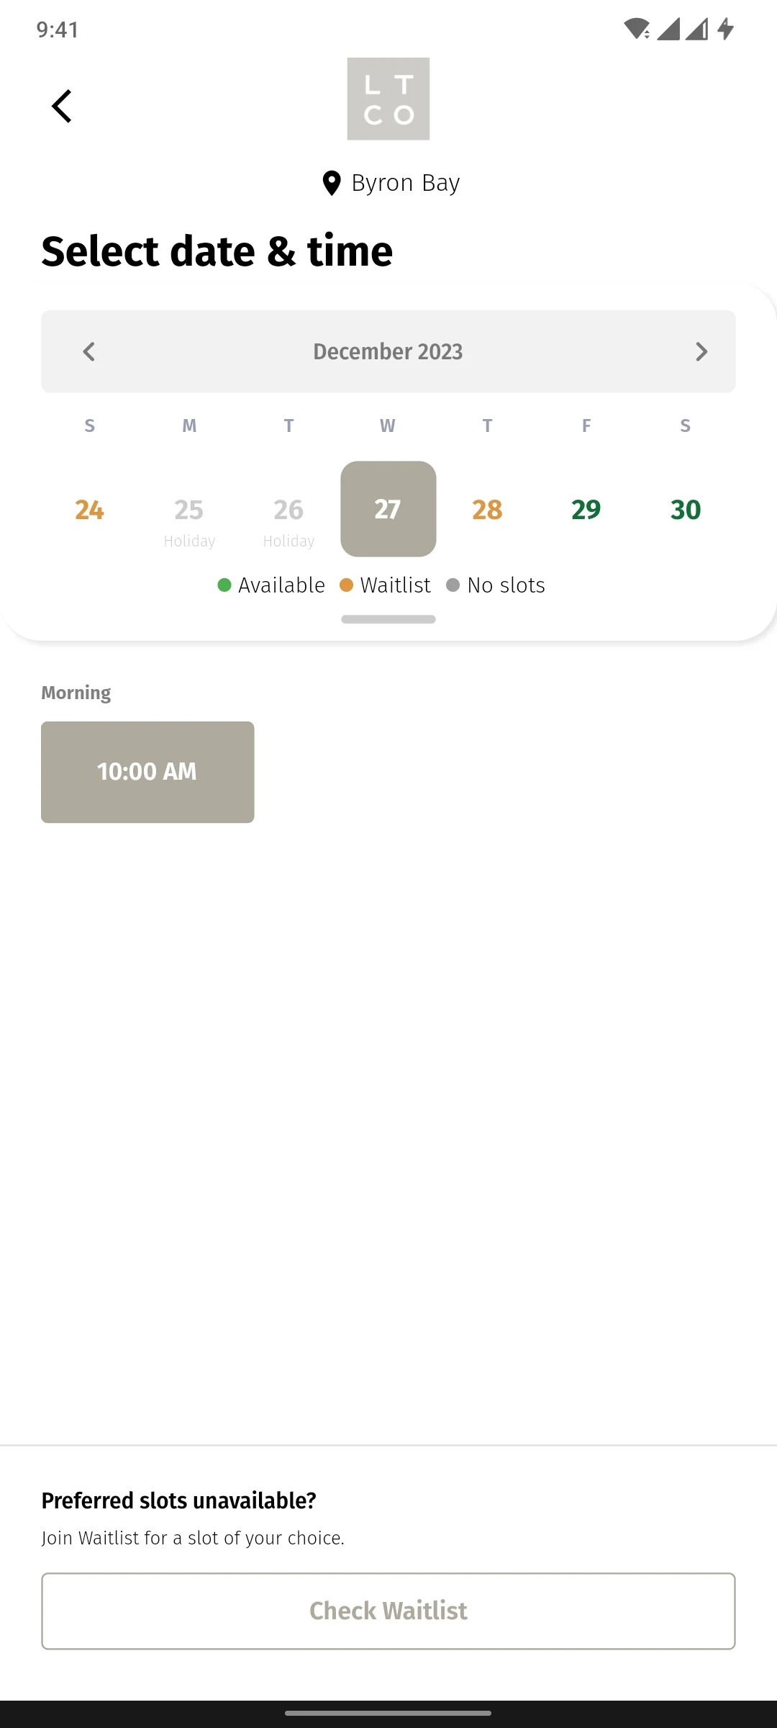777x1728 pixels.
Task: Open the Check Waitlist button
Action: tap(388, 1611)
